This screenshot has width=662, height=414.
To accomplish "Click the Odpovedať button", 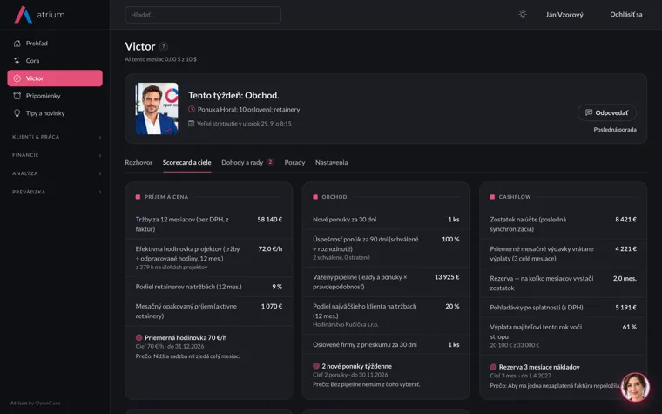I will [x=607, y=112].
